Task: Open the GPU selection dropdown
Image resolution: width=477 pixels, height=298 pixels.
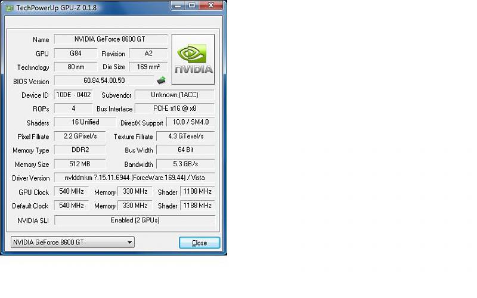Action: coord(72,242)
